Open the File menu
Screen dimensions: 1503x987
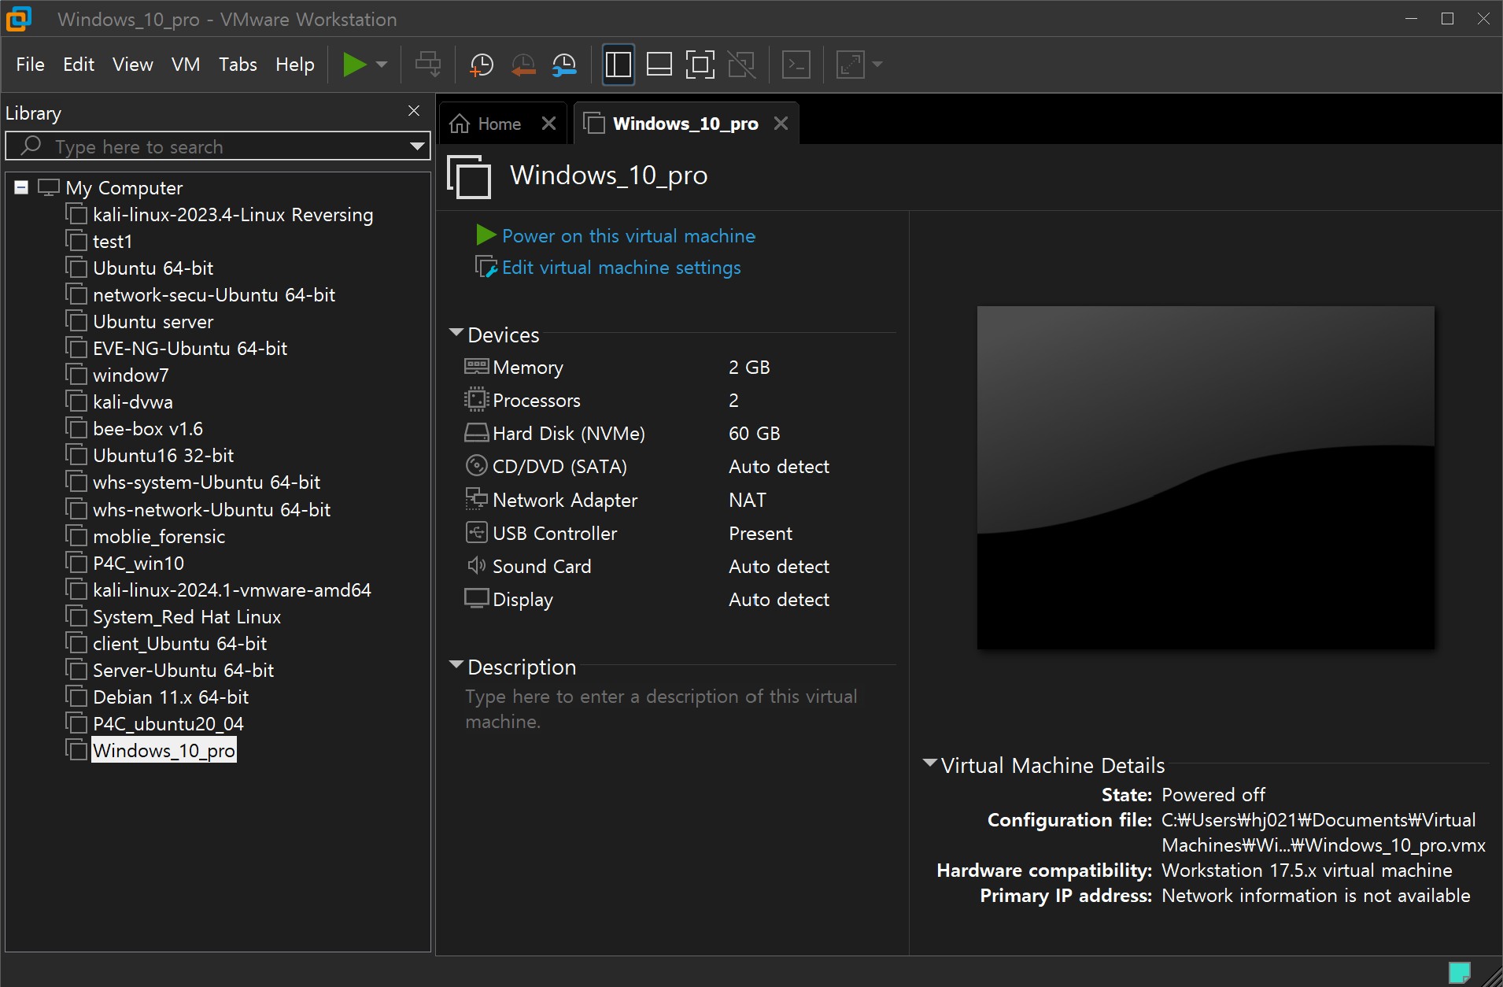(x=30, y=65)
